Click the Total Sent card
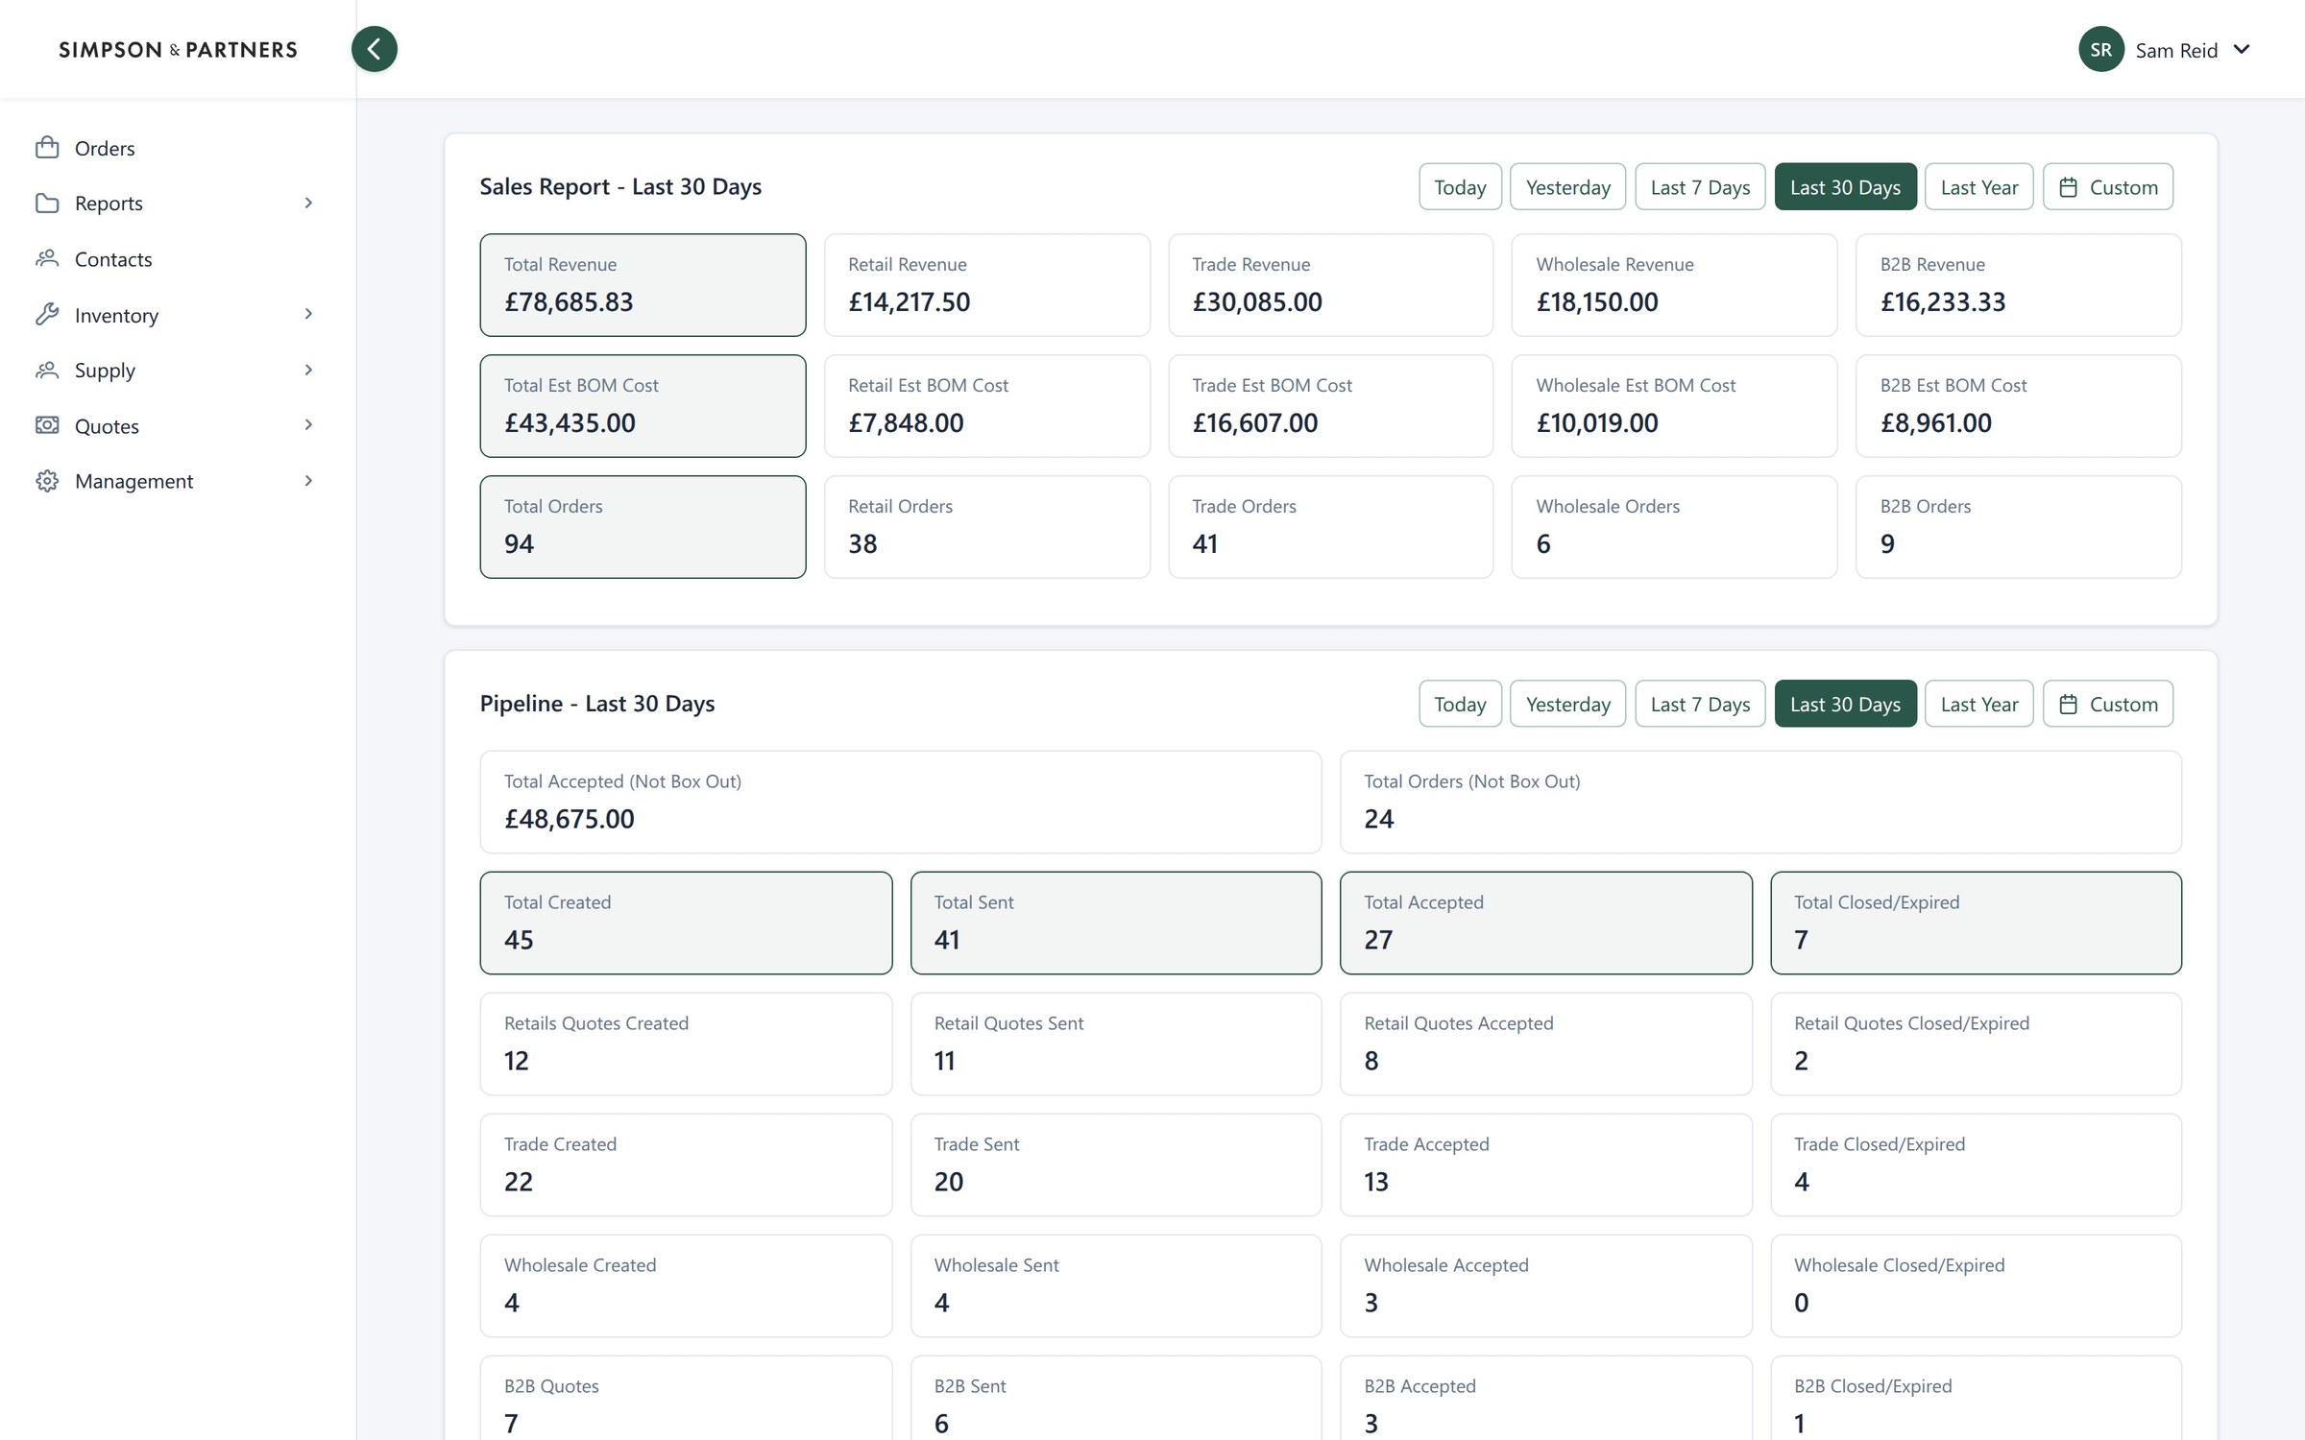2305x1440 pixels. click(x=1116, y=923)
